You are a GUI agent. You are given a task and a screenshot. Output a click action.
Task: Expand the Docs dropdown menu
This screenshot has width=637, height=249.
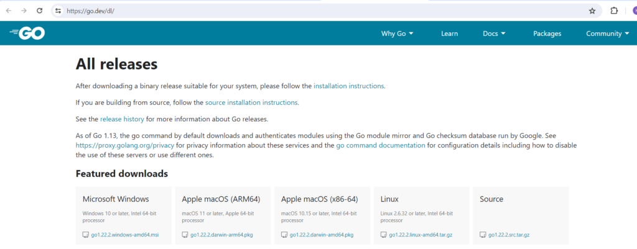(494, 34)
